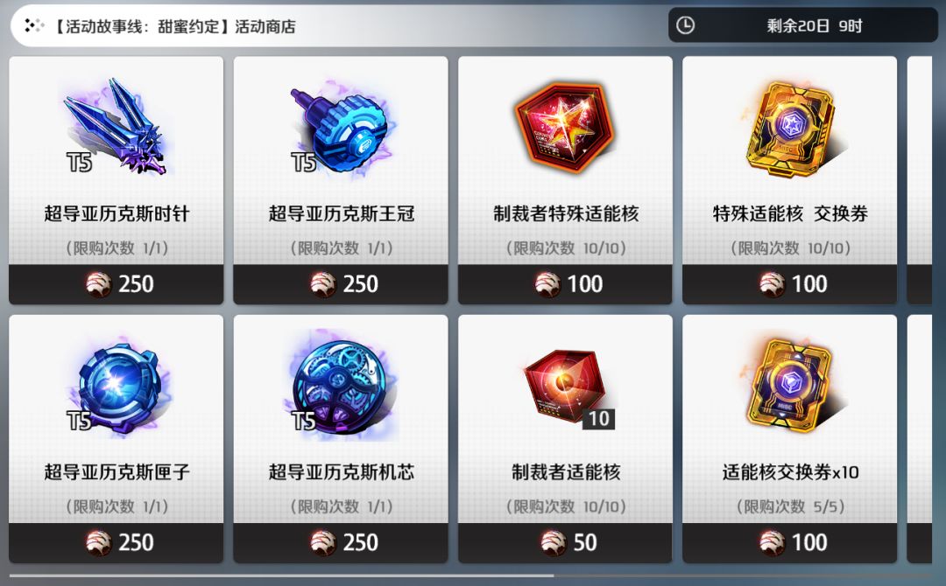Purchase 适能核交换券x10 for 100 currency
Viewport: 946px width, 586px height.
pyautogui.click(x=790, y=542)
